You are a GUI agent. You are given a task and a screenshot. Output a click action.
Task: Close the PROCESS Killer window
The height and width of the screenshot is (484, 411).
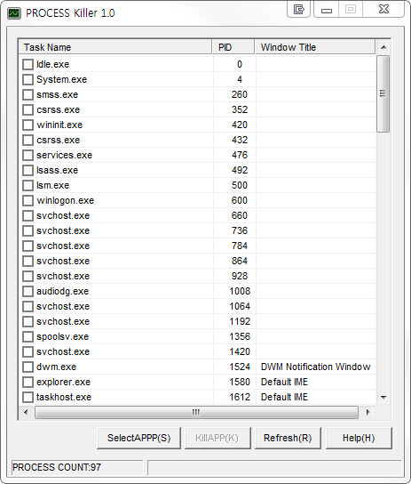pos(383,9)
